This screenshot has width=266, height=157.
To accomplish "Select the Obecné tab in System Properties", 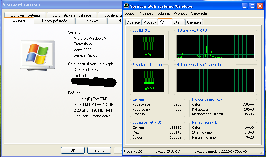I will (19, 20).
